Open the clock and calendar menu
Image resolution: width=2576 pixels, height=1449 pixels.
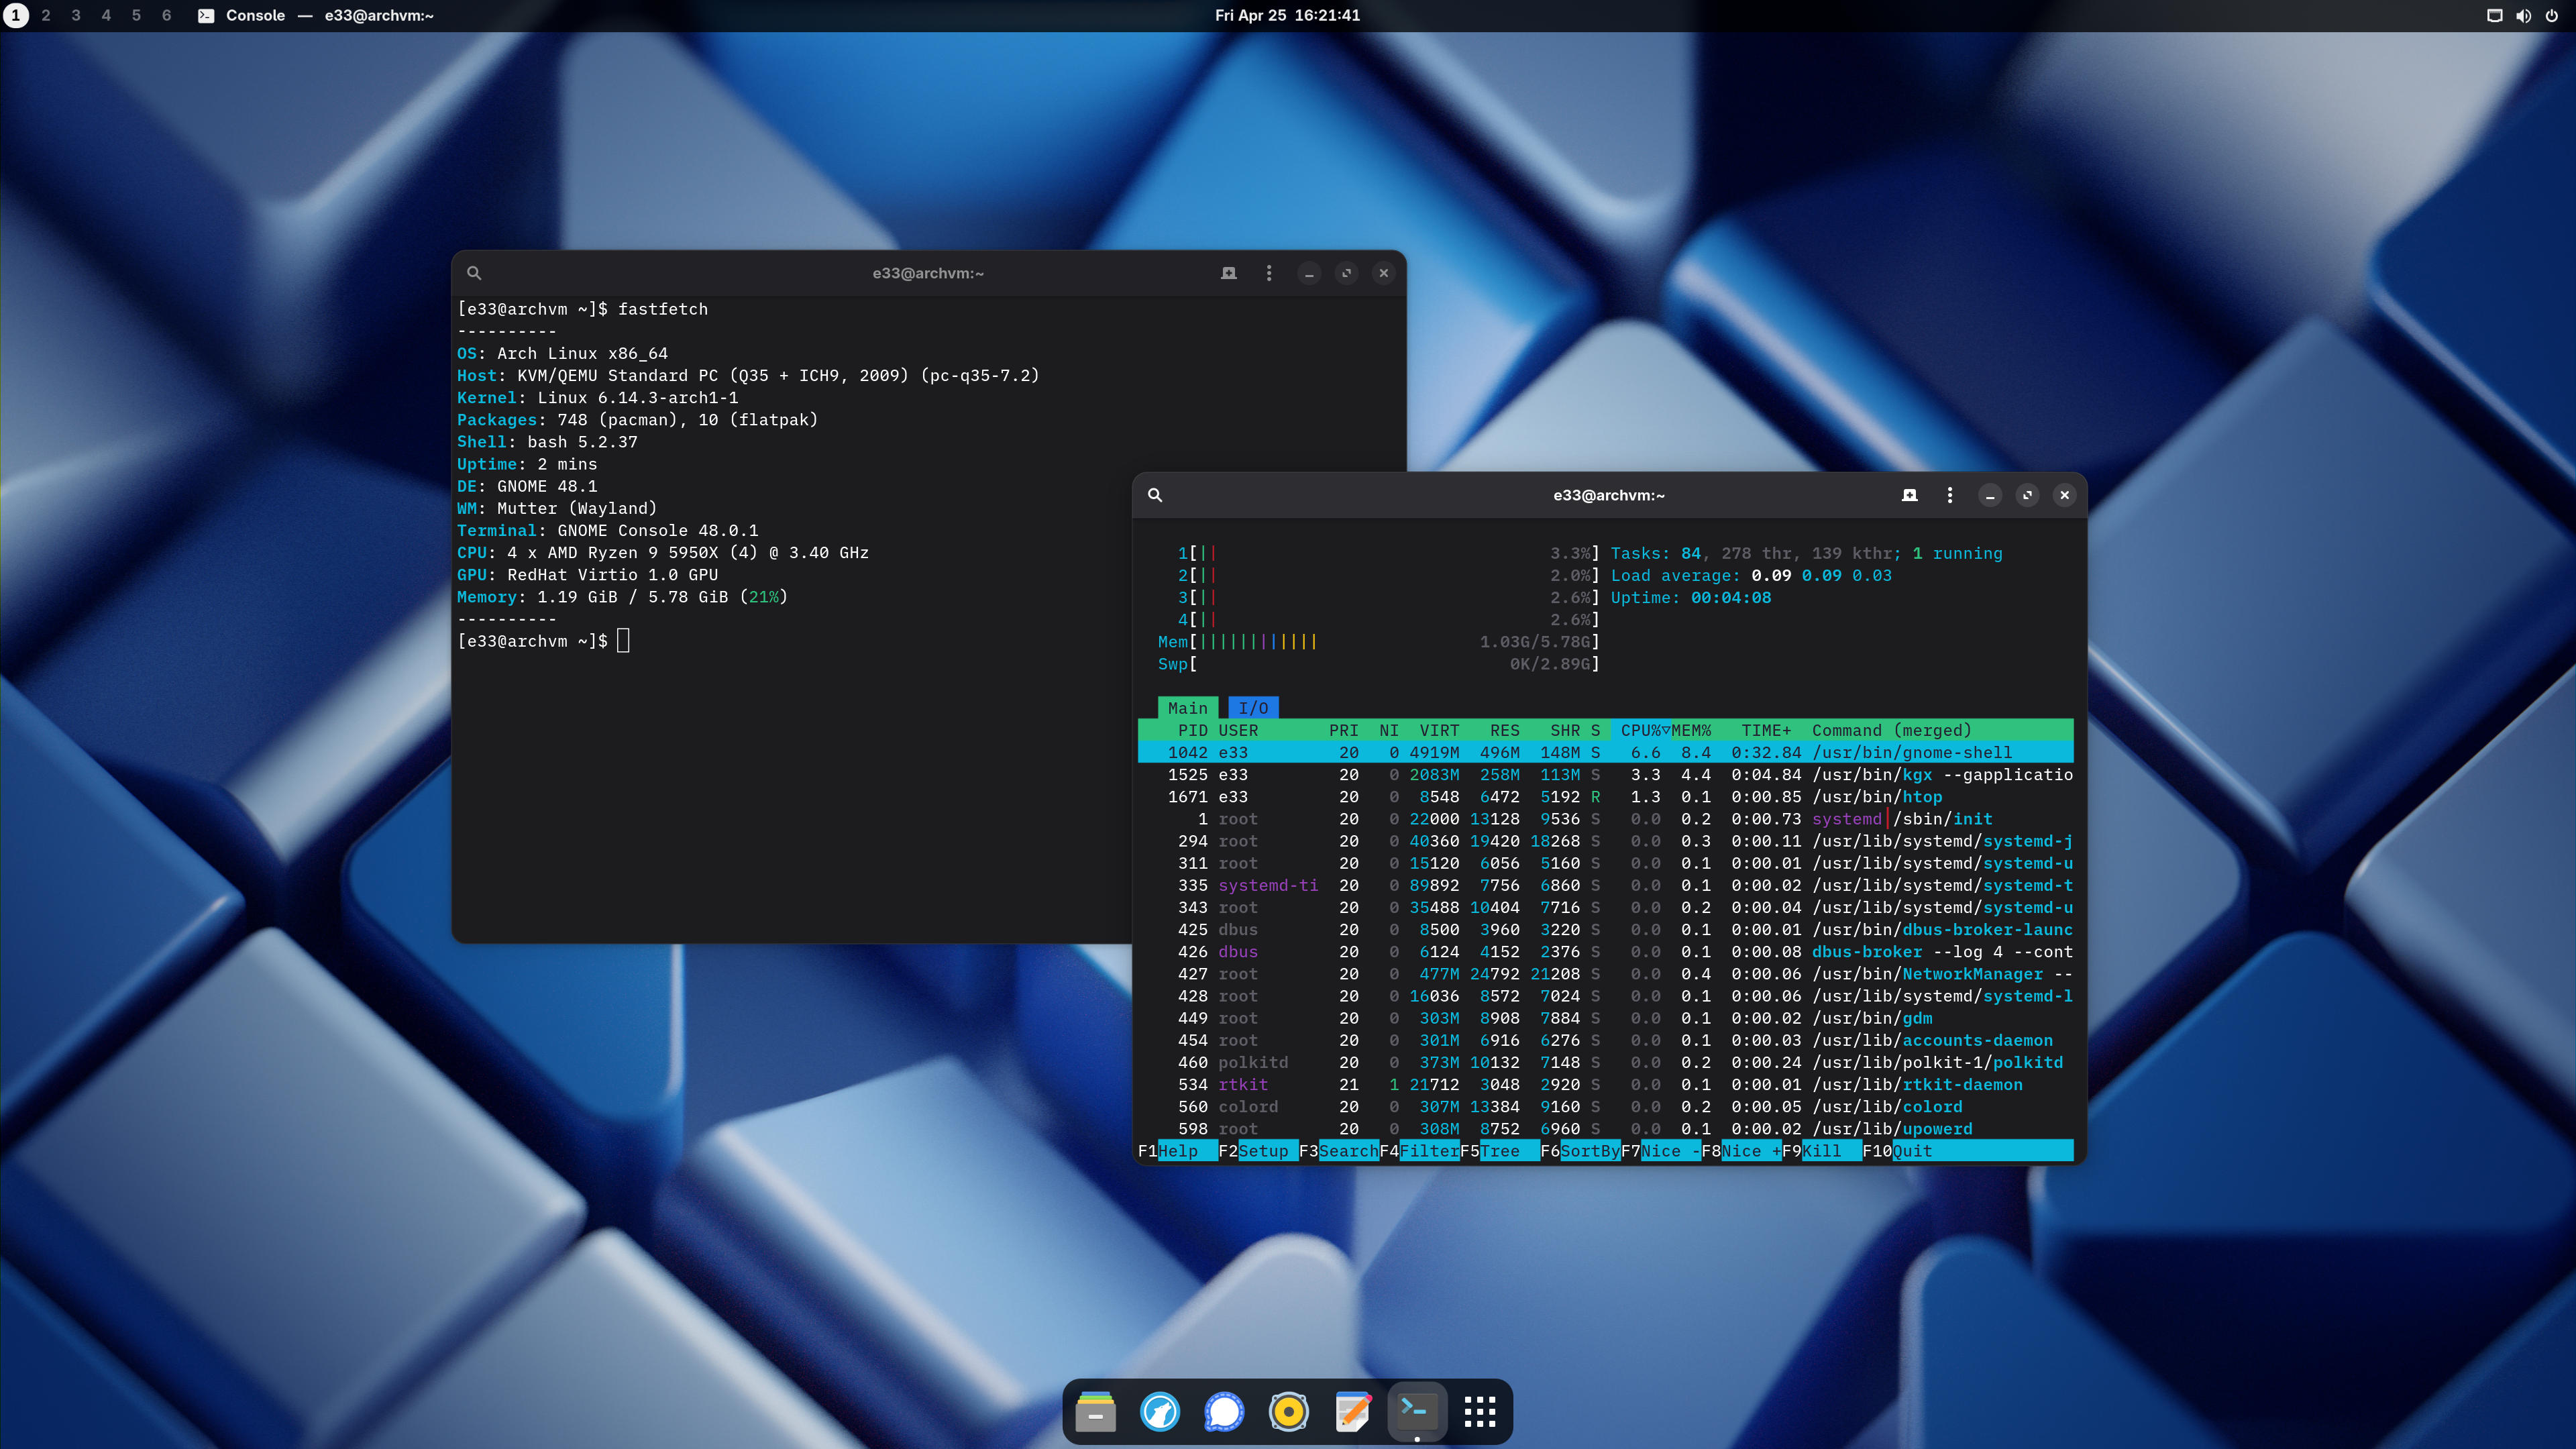pos(1287,15)
